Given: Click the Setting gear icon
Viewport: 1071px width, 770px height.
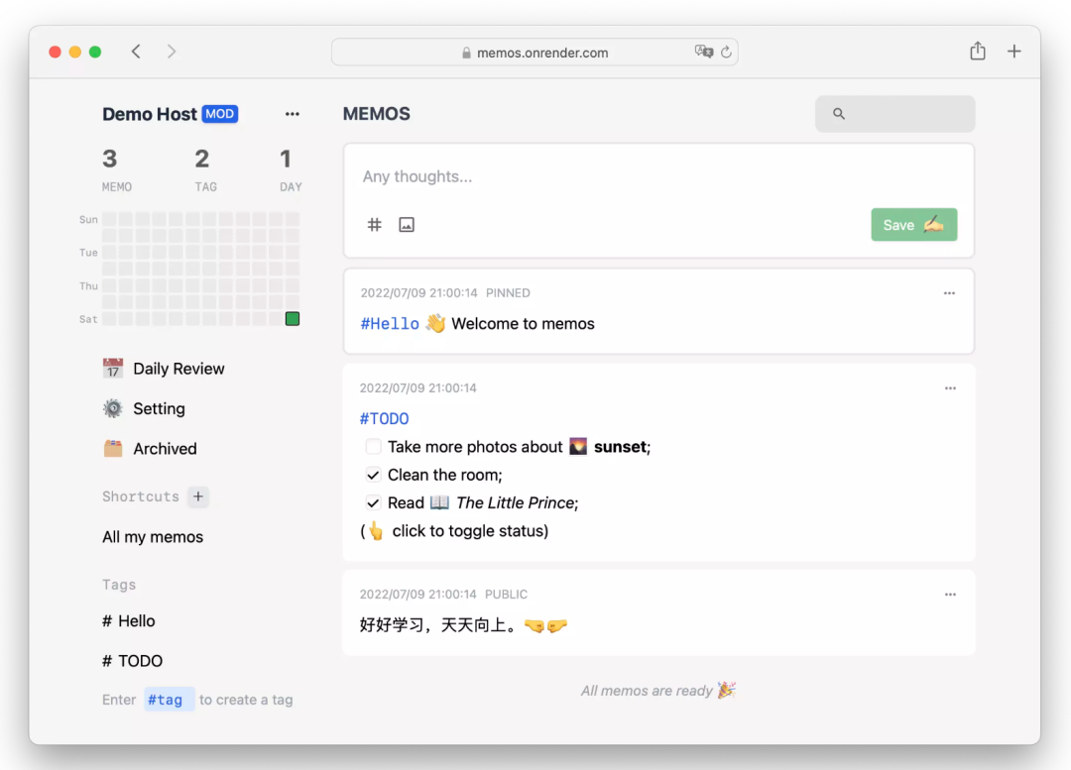Looking at the screenshot, I should click(113, 409).
